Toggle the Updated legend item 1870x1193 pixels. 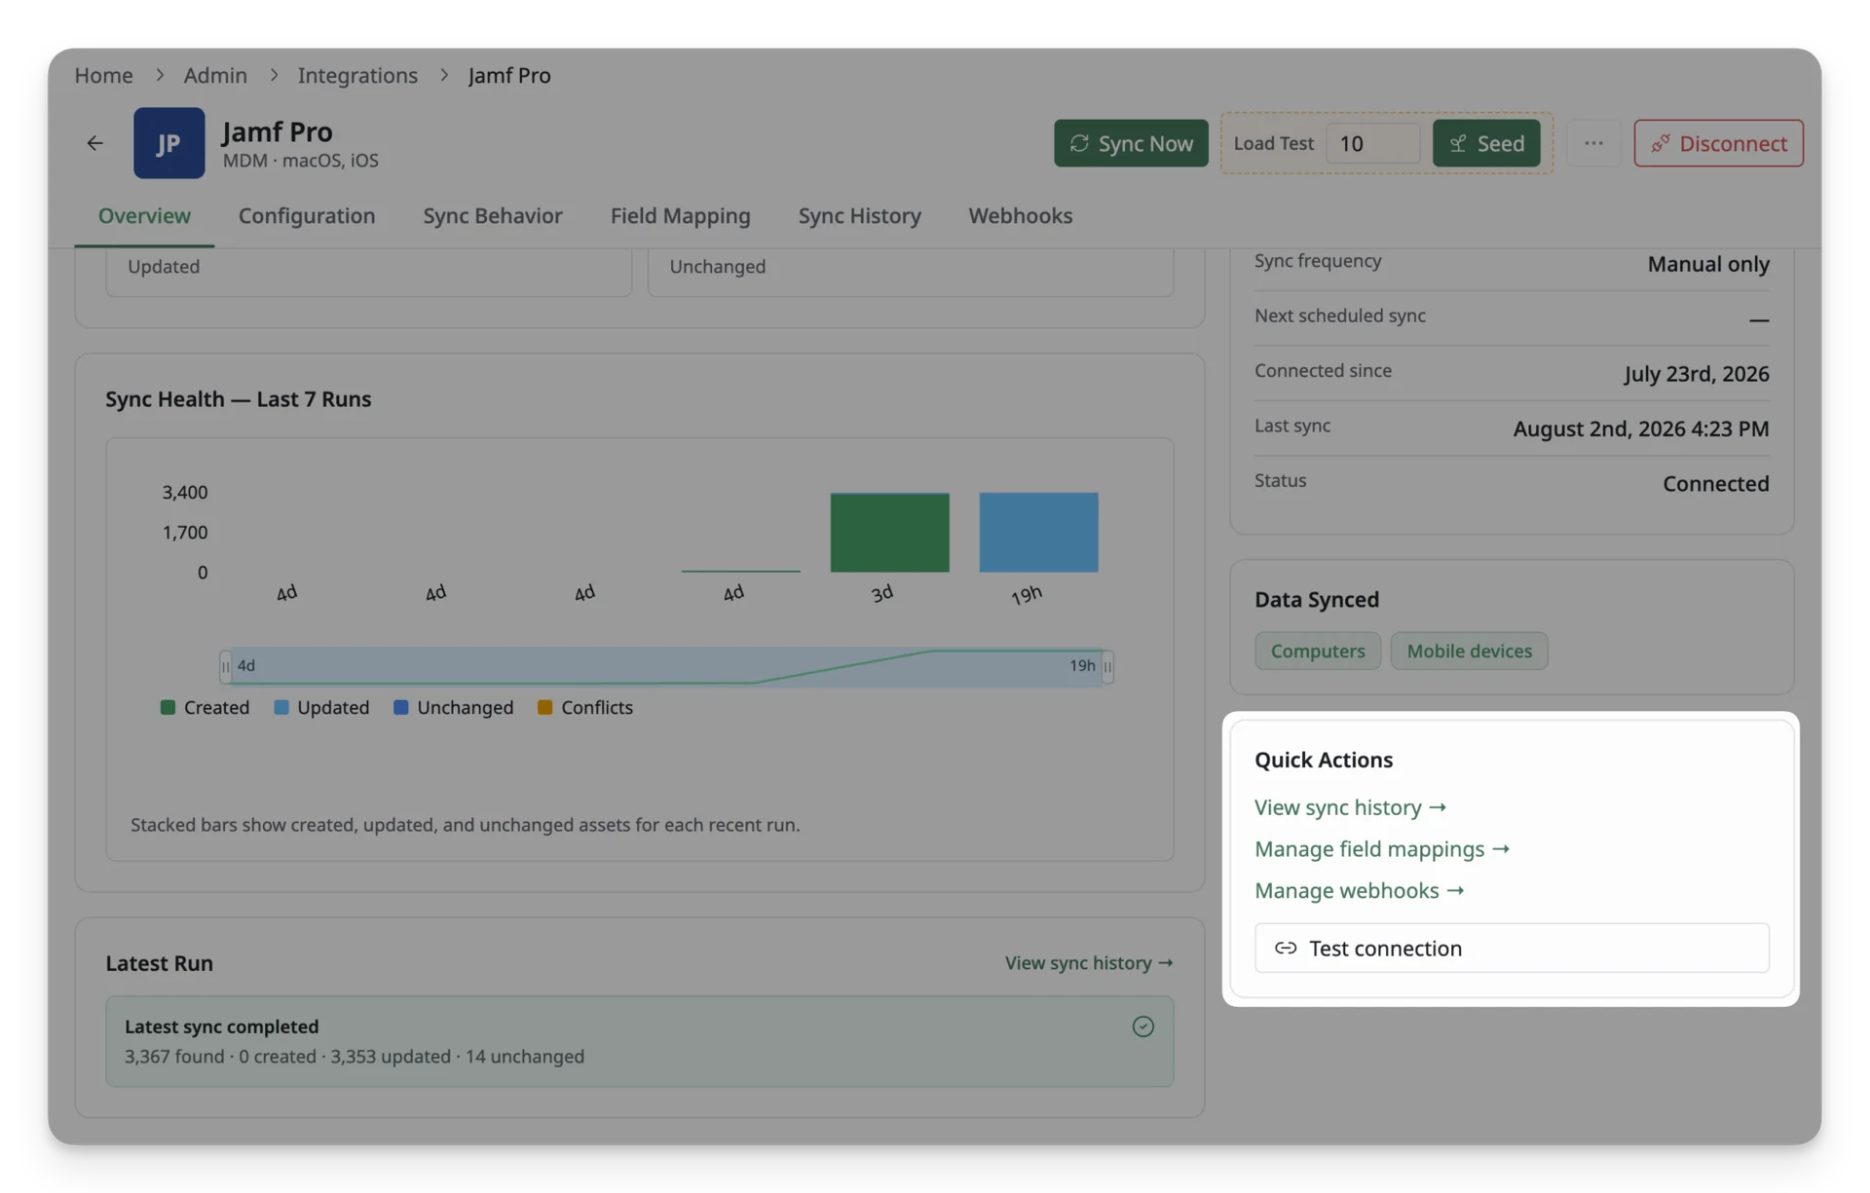click(321, 707)
